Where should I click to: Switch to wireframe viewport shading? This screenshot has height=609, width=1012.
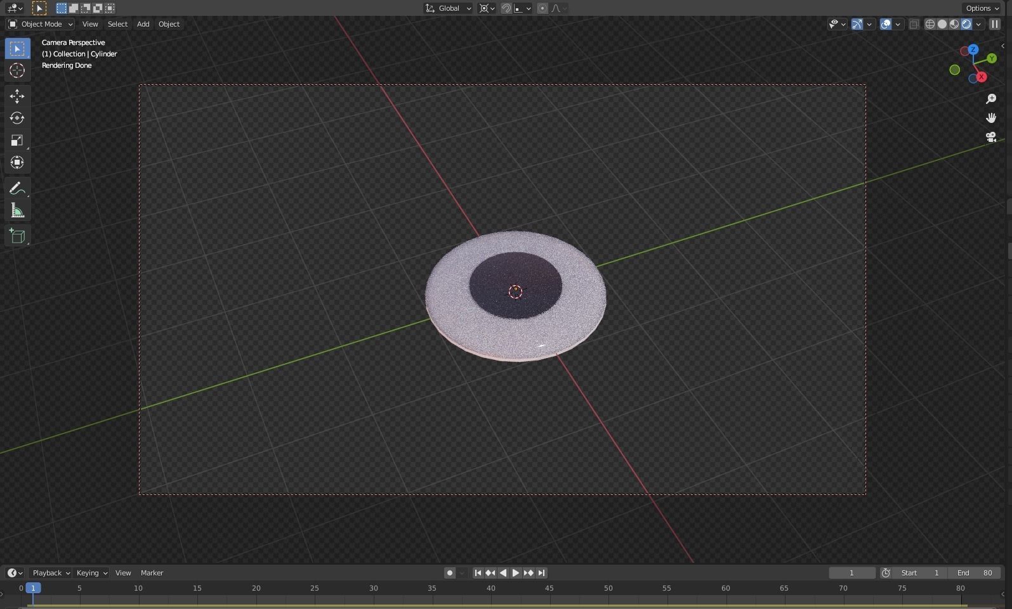[x=930, y=24]
